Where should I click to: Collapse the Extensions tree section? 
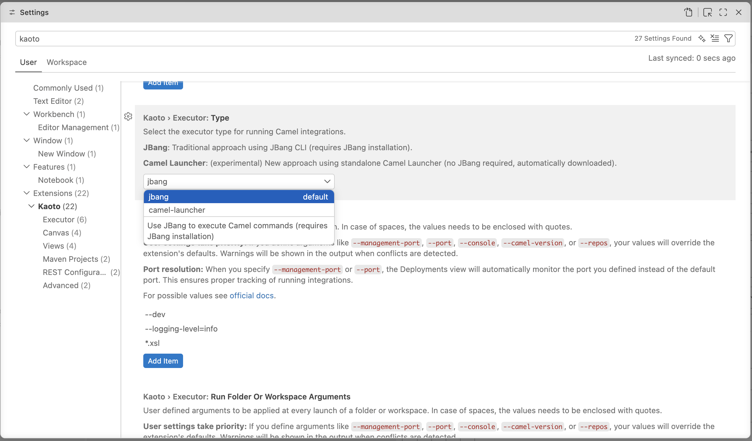click(x=27, y=193)
